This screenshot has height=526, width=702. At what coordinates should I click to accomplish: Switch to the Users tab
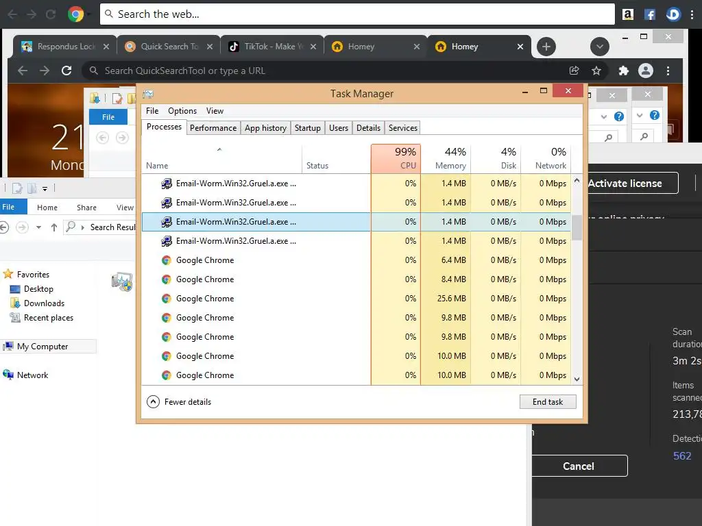coord(339,128)
